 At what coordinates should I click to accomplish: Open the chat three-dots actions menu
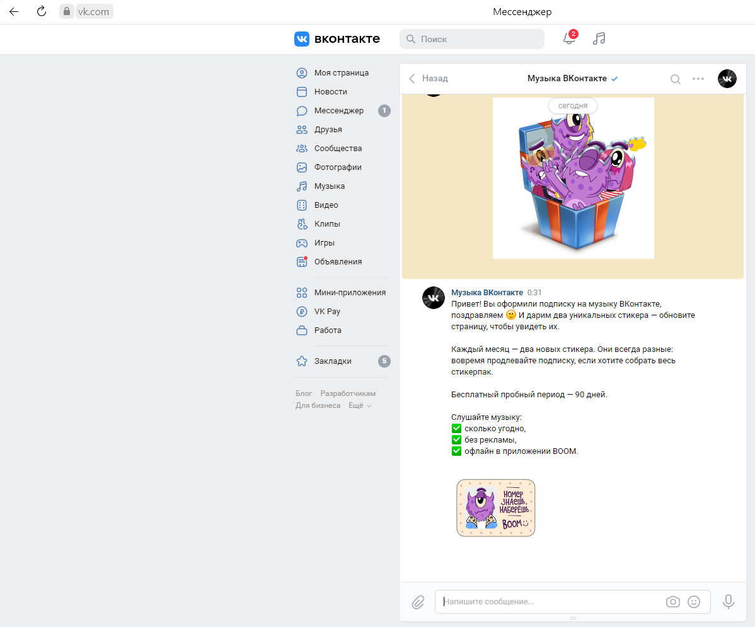pos(698,79)
